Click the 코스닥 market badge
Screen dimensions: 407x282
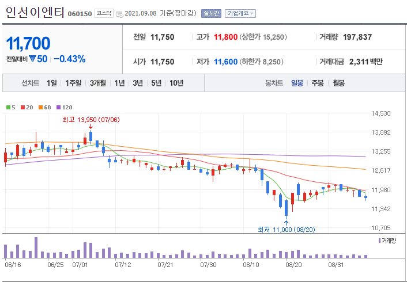(104, 13)
